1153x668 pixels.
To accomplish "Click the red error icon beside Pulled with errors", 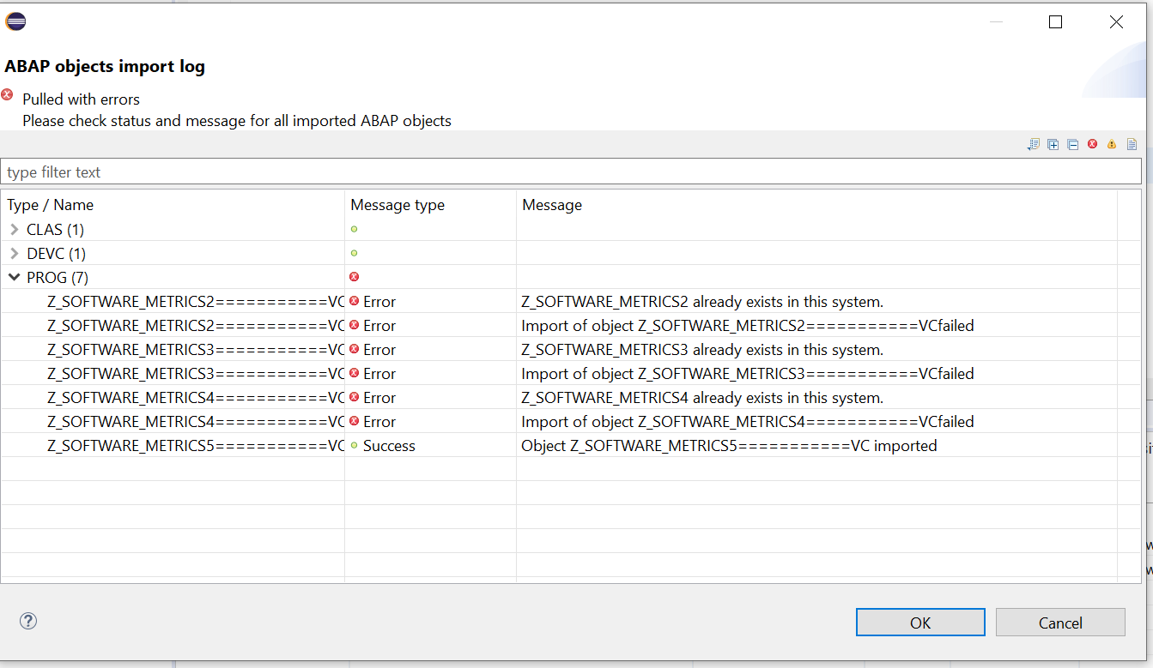I will tap(8, 95).
